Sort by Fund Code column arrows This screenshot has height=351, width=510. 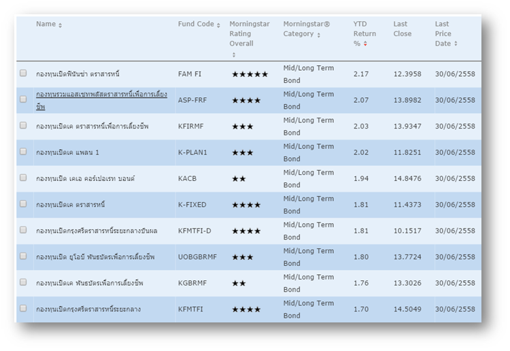pos(218,25)
